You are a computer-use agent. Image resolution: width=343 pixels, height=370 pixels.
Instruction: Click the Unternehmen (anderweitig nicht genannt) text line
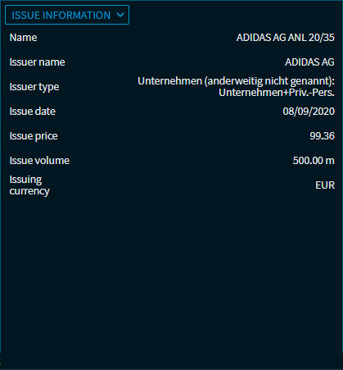coord(236,81)
